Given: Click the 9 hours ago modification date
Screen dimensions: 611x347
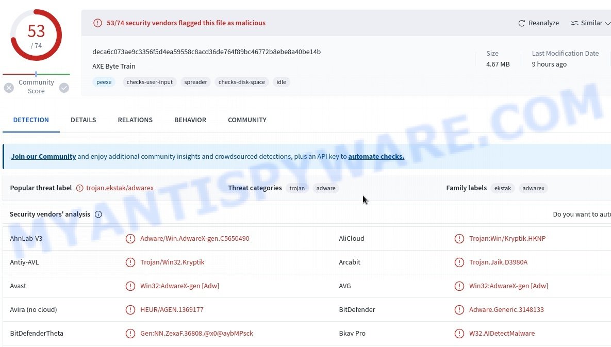Looking at the screenshot, I should pyautogui.click(x=549, y=64).
